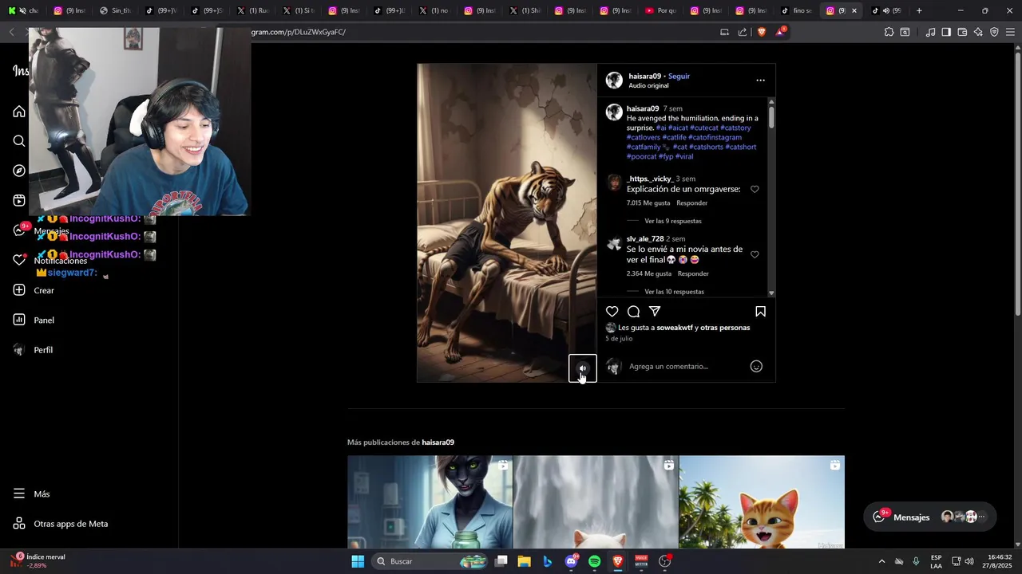Click the share page icon in address bar
Image resolution: width=1022 pixels, height=574 pixels.
pos(743,32)
